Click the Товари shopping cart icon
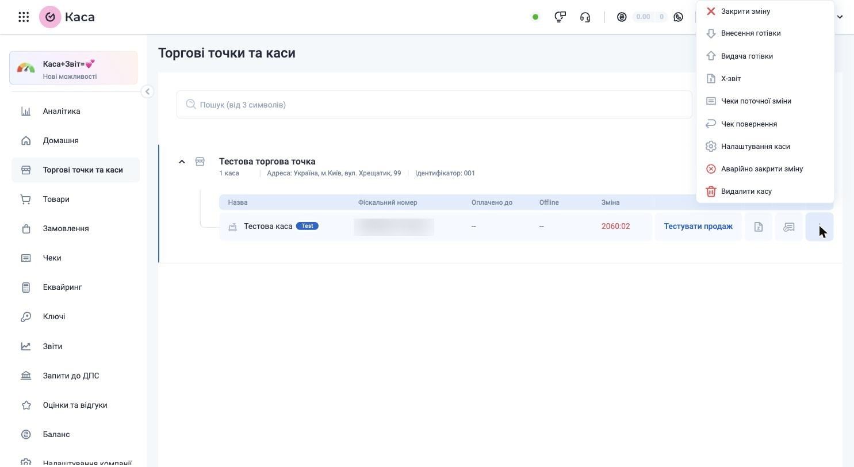854x467 pixels. (26, 199)
